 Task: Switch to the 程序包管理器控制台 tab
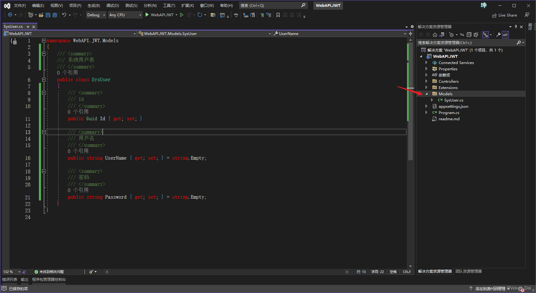pos(49,279)
